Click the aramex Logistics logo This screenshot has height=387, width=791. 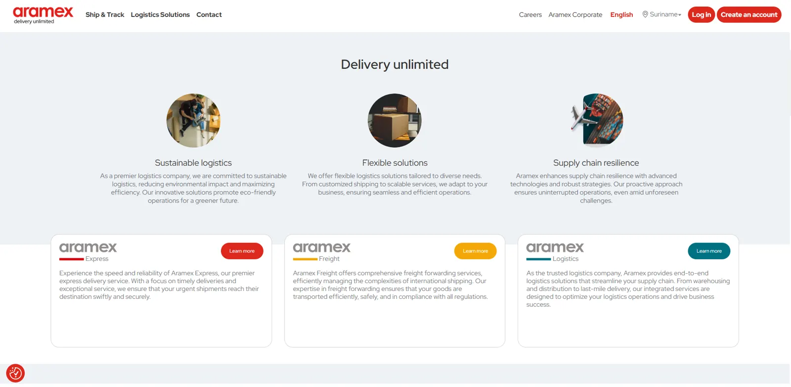pos(555,251)
